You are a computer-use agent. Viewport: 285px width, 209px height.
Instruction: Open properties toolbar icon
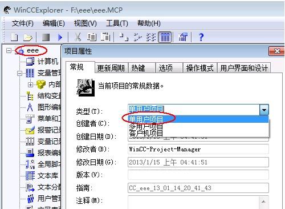pos(183,37)
